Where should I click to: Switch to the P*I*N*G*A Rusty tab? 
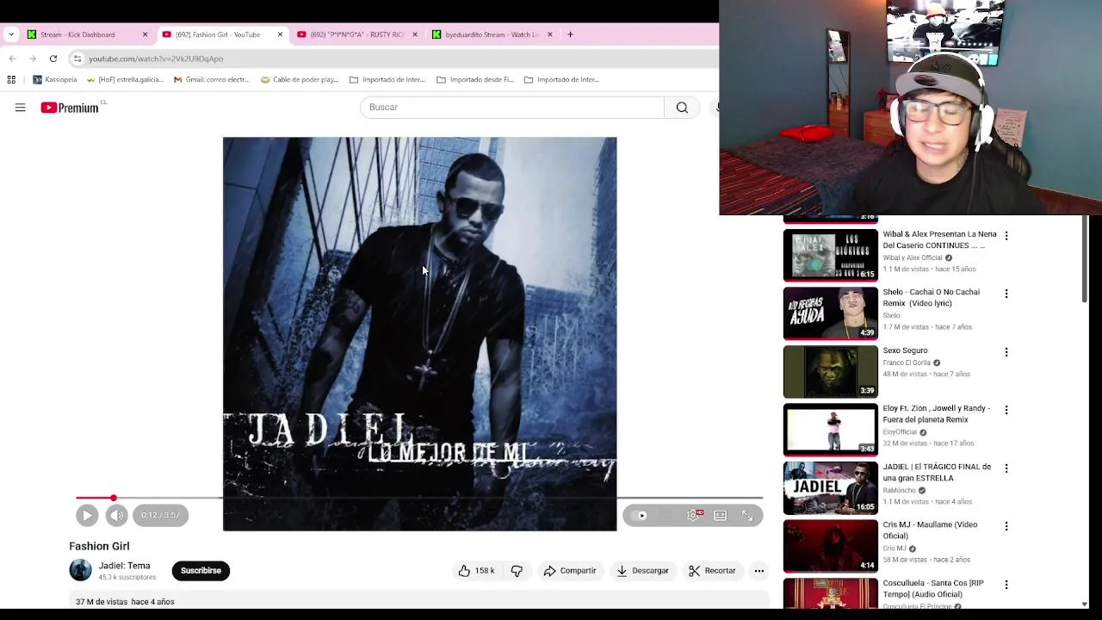356,34
